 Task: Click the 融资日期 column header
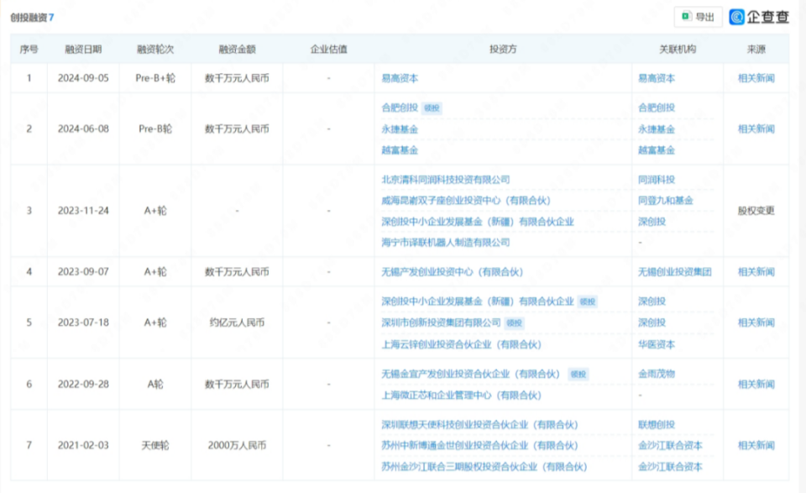point(83,50)
